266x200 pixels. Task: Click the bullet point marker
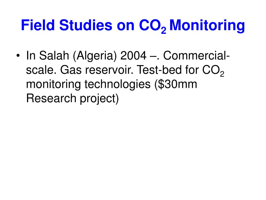click(x=18, y=55)
